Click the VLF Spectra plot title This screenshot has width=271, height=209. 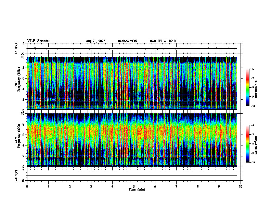point(39,41)
